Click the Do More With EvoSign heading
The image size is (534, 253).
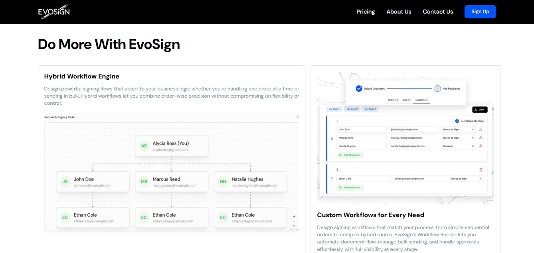point(109,44)
